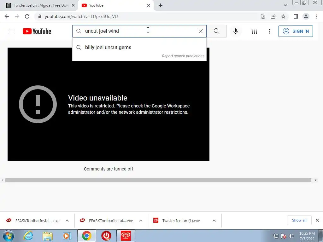The height and width of the screenshot is (242, 323).
Task: Click the Comments are turned off text
Action: [109, 169]
